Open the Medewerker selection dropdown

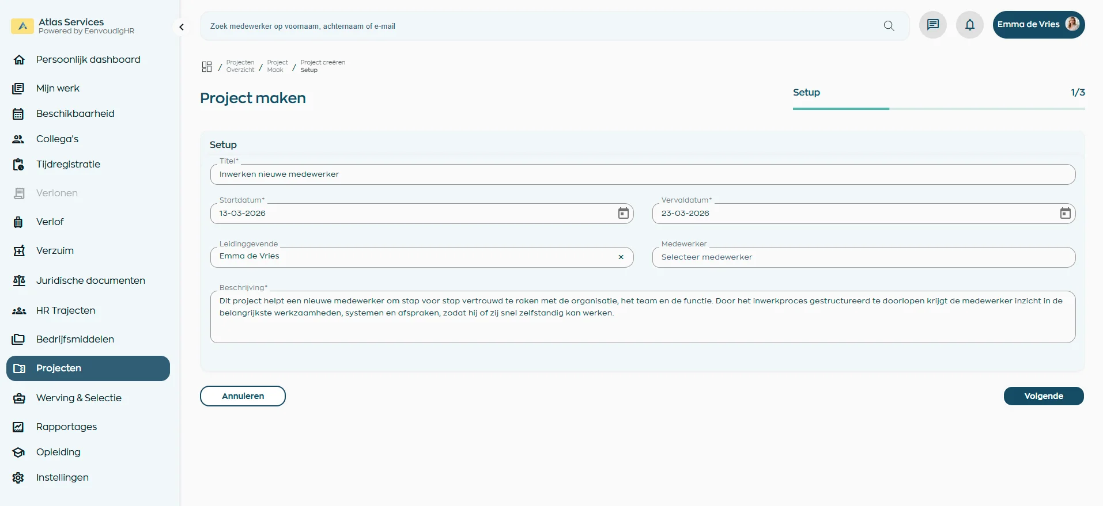coord(863,257)
